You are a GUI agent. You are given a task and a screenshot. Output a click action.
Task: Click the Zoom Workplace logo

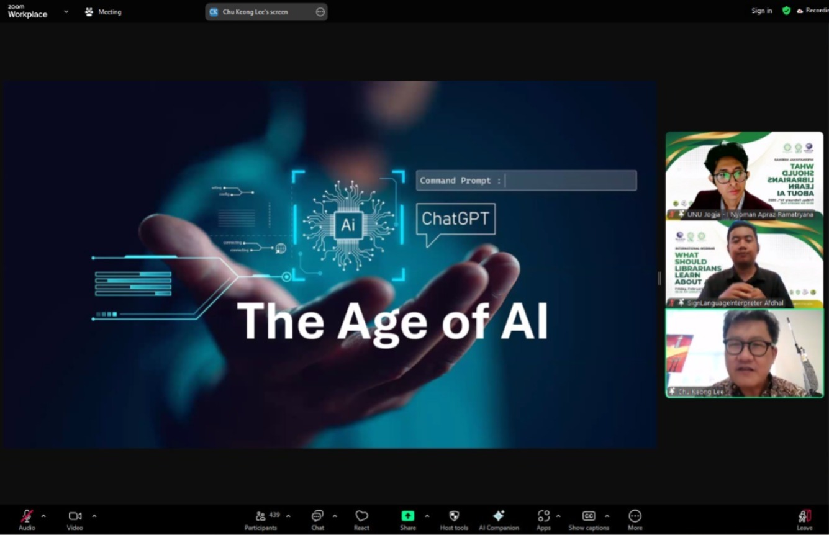[x=27, y=11]
